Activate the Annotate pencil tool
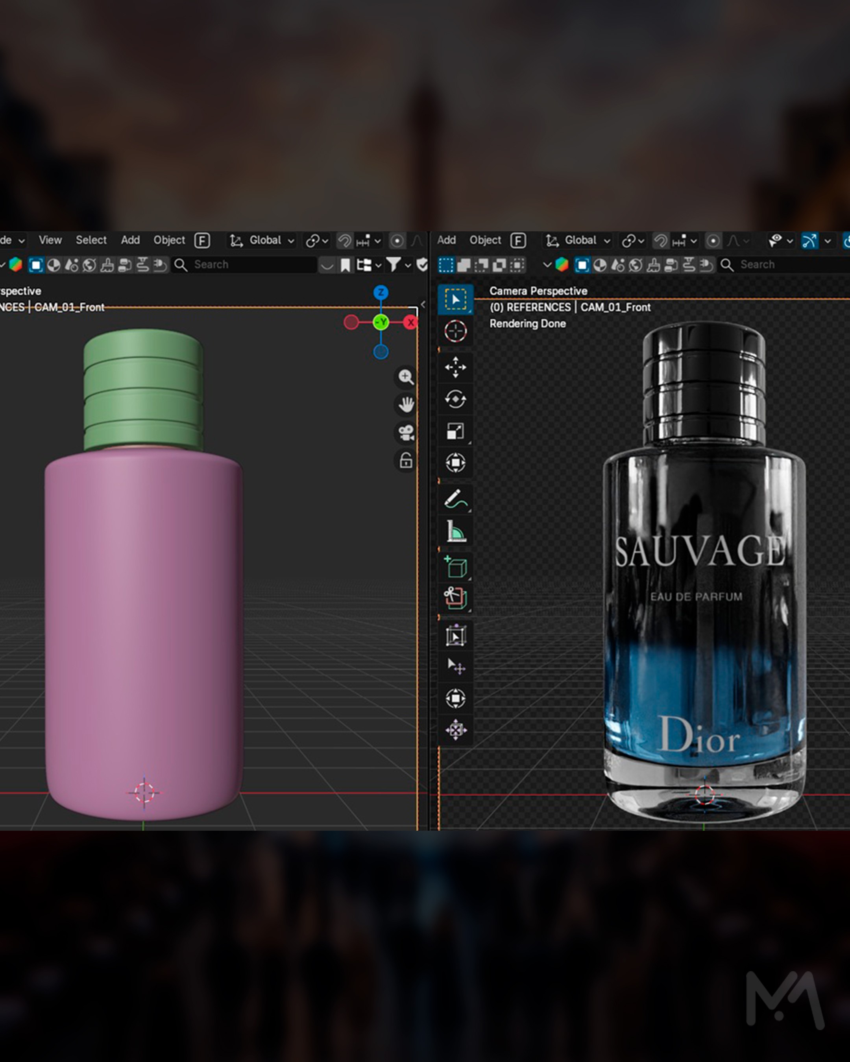 (x=455, y=499)
